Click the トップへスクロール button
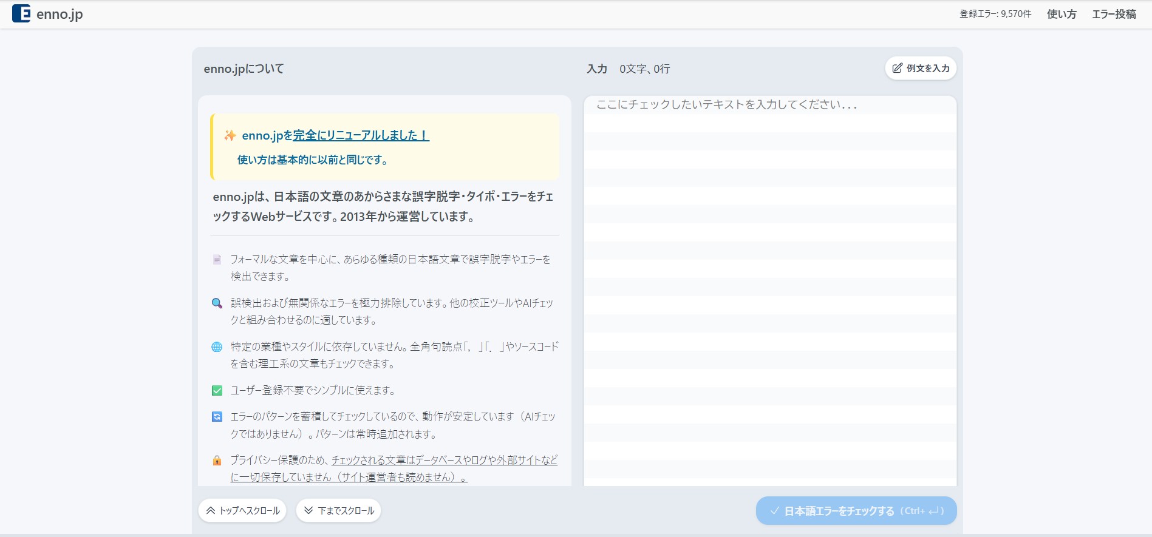The image size is (1152, 537). click(243, 510)
